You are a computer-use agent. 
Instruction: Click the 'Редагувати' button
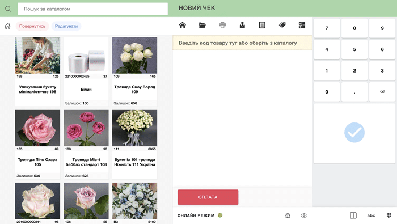[x=66, y=26]
